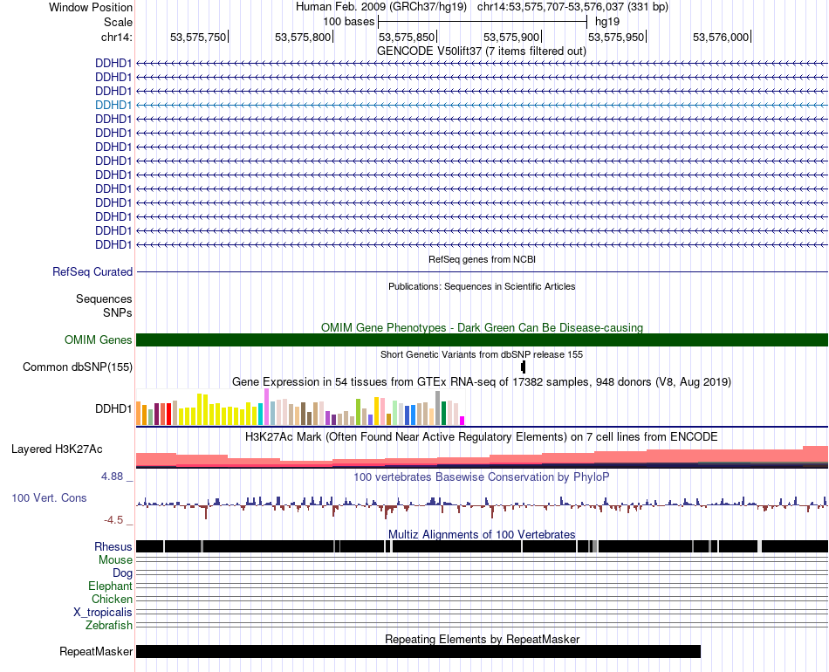Viewport: 829px width, 672px height.
Task: Click the 100 bases scale bar
Action: (483, 22)
